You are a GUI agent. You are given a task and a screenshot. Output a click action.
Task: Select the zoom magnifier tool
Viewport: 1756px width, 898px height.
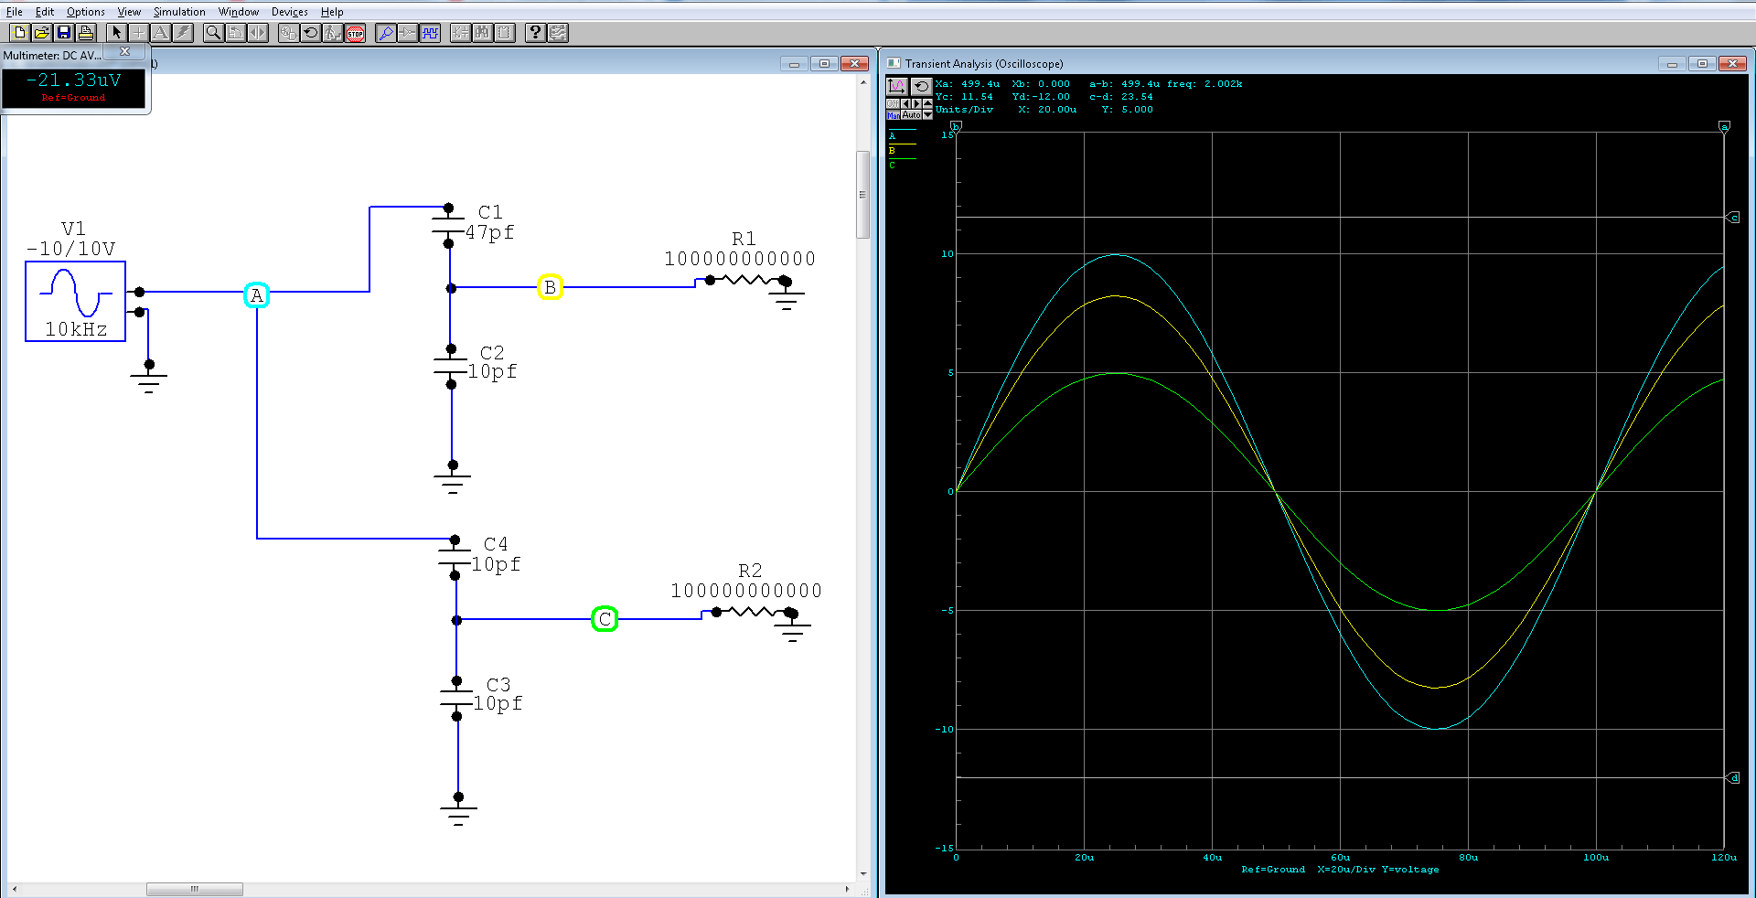click(213, 33)
